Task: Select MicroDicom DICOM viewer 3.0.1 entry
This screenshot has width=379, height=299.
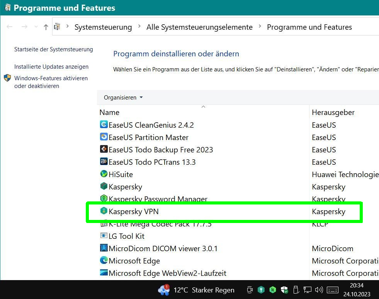Action: [x=163, y=248]
